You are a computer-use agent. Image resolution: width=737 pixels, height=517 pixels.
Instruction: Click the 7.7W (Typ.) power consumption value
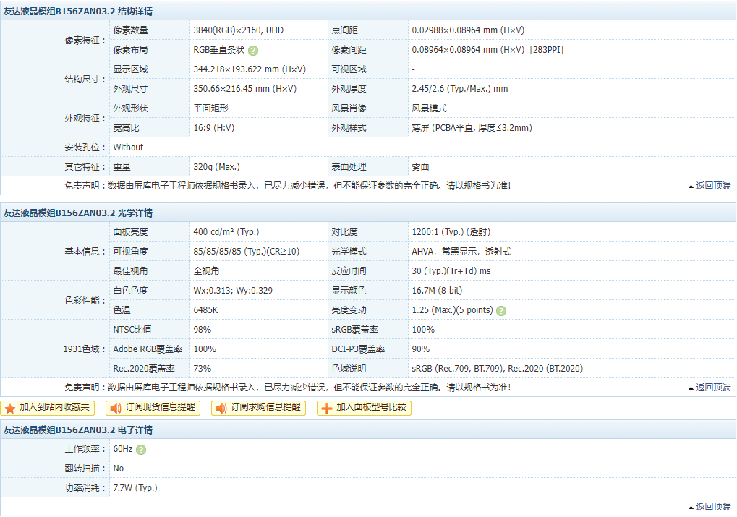click(135, 488)
